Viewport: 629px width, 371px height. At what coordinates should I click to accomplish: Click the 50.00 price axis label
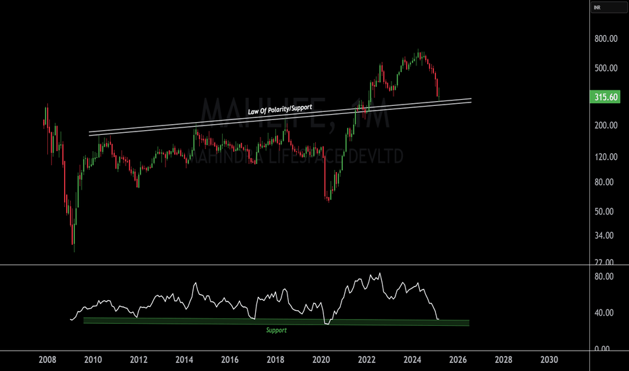click(x=604, y=211)
